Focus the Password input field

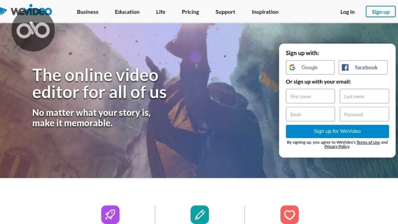pyautogui.click(x=364, y=114)
